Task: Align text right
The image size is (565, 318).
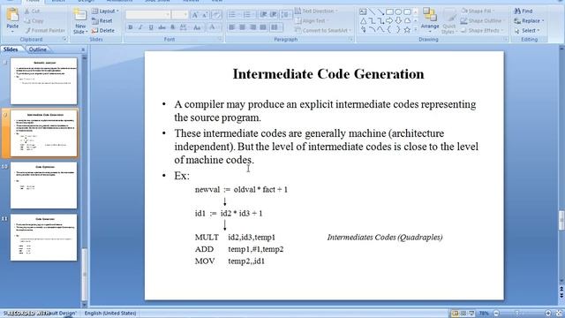Action: point(253,27)
